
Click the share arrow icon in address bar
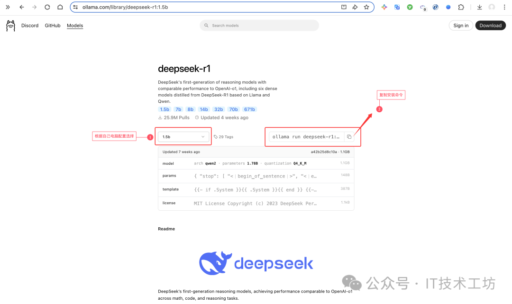click(355, 7)
